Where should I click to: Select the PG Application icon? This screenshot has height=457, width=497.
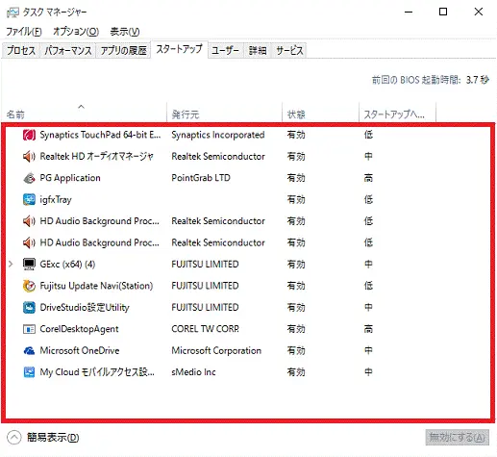(x=29, y=178)
